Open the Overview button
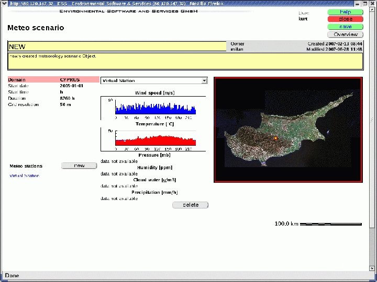The width and height of the screenshot is (377, 282). (345, 34)
